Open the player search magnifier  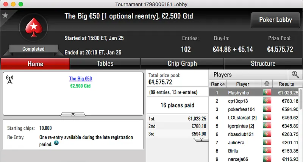[x=295, y=75]
